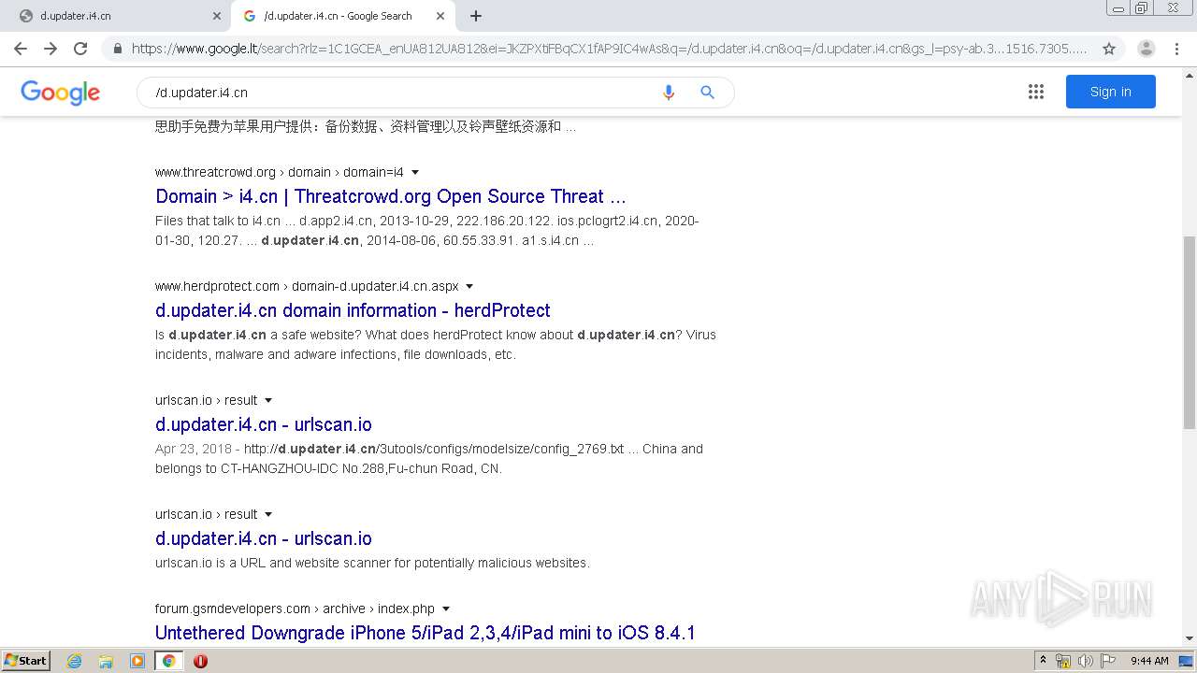Viewport: 1197px width, 673px height.
Task: Open the volume control in tray
Action: pos(1086,661)
